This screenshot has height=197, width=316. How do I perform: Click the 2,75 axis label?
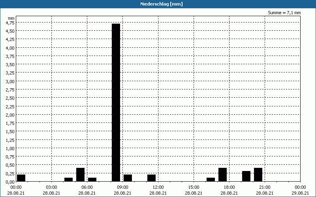(x=10, y=90)
